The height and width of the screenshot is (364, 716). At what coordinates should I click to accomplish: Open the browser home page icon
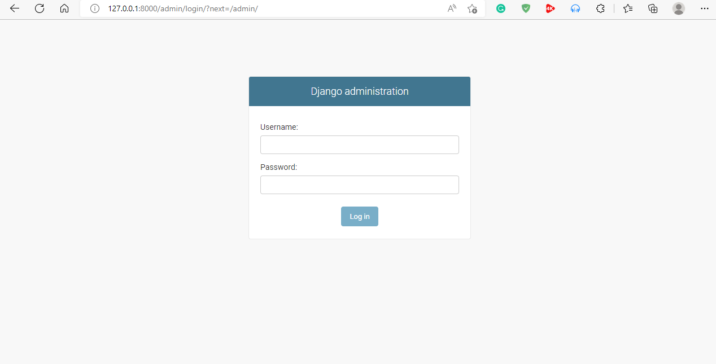[64, 8]
